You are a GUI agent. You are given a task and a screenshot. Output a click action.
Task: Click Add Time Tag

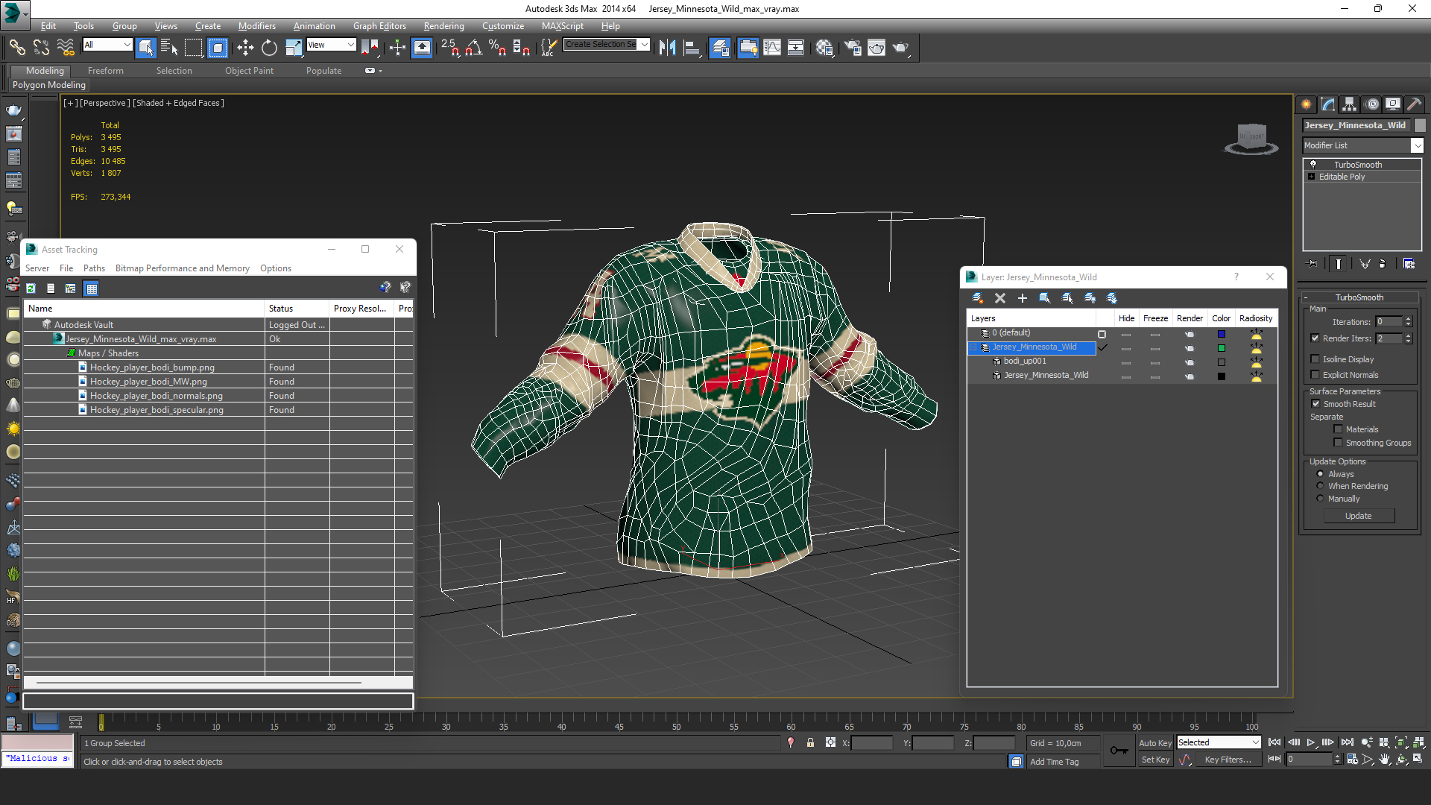(1055, 762)
